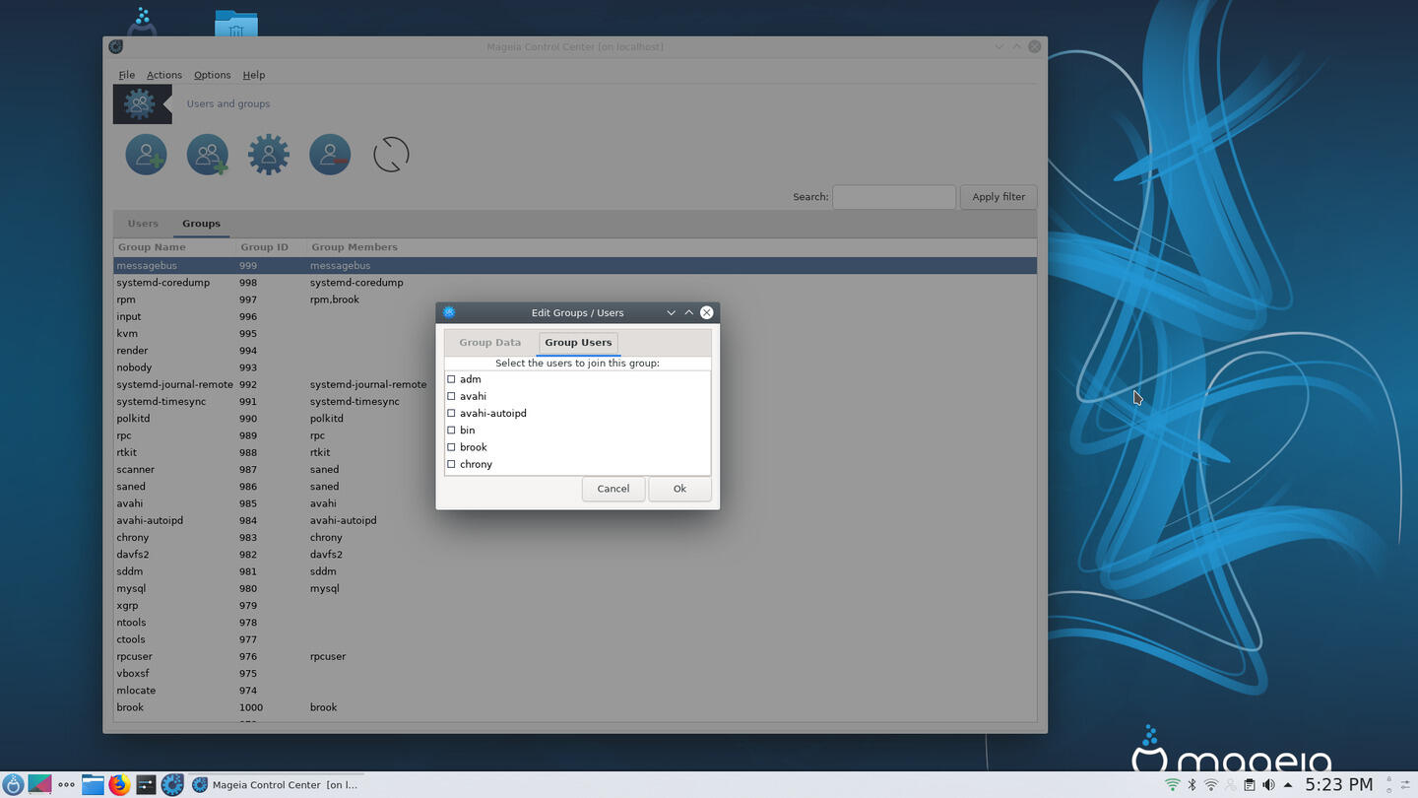This screenshot has width=1418, height=798.
Task: Click the Add User icon in toolbar
Action: (x=146, y=155)
